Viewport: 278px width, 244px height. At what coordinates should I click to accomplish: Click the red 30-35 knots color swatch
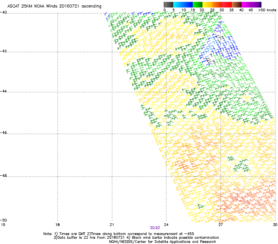(227, 5)
